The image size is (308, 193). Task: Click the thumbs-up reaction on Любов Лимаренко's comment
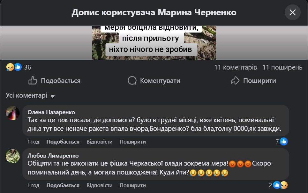277,185
